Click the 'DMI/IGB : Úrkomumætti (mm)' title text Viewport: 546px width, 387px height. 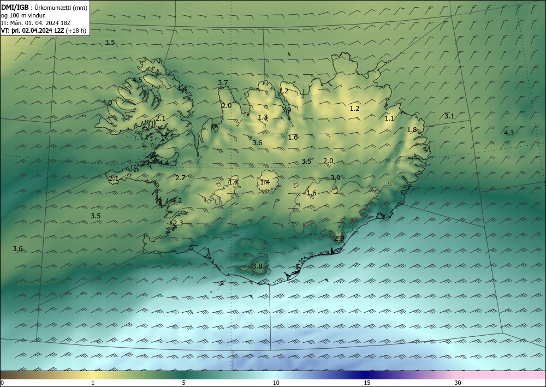[x=44, y=8]
